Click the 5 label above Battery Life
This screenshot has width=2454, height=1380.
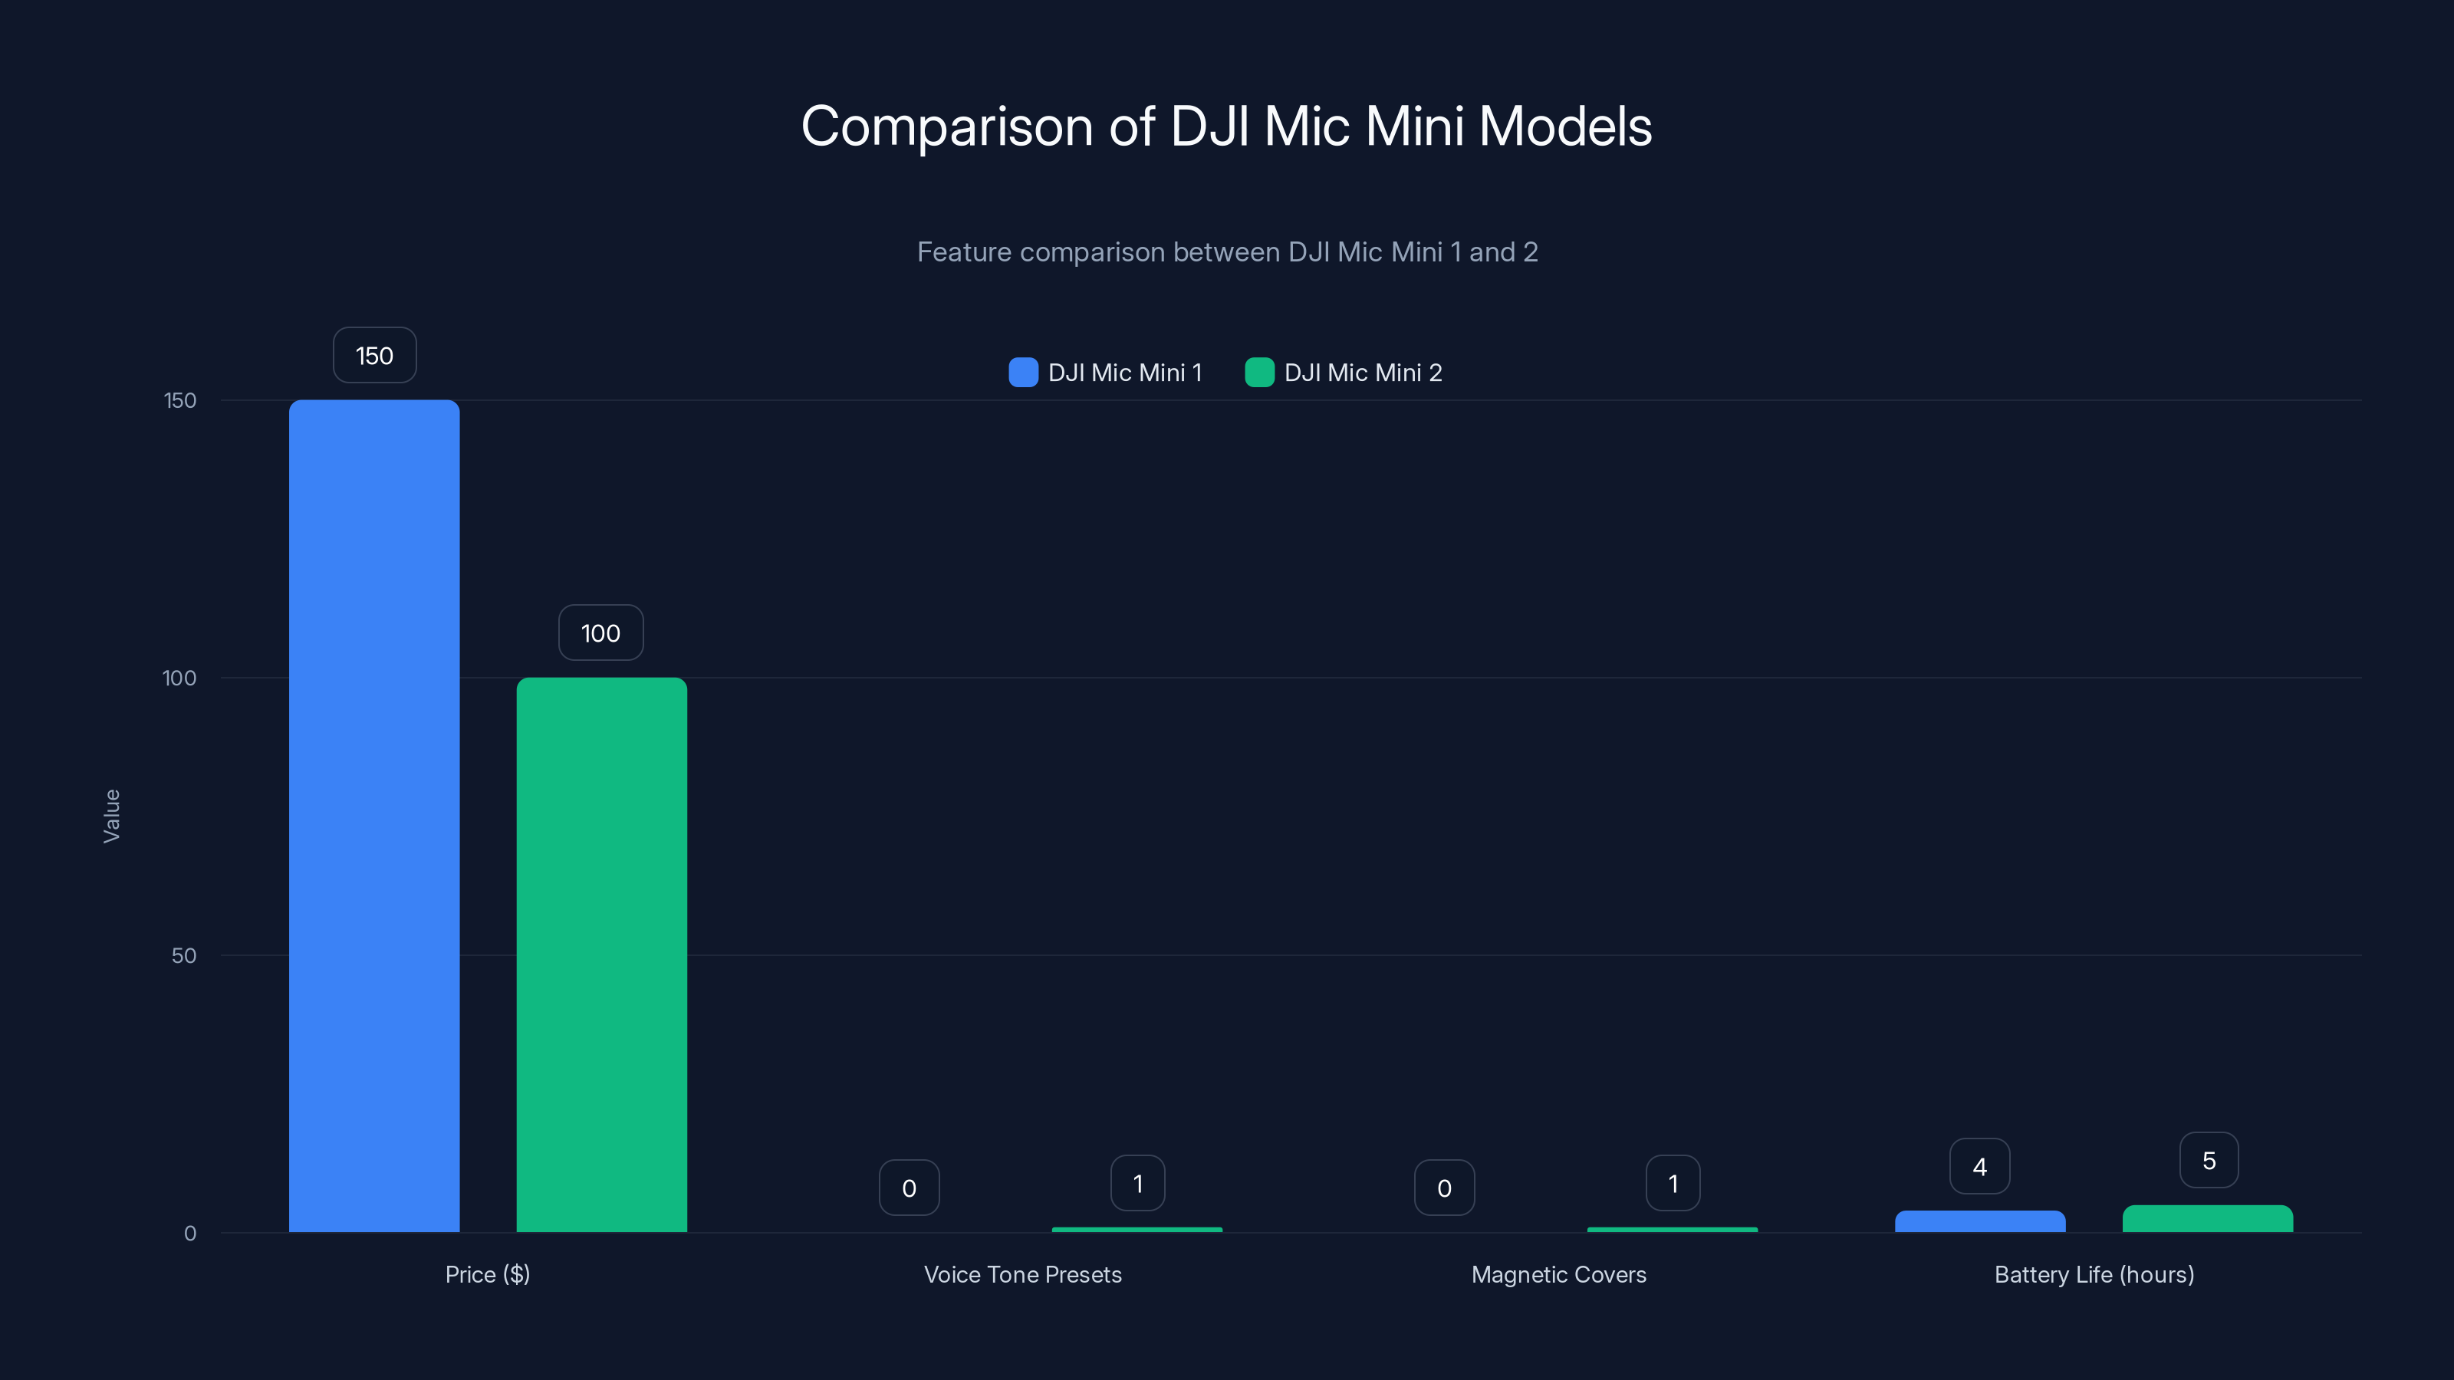(x=2207, y=1160)
